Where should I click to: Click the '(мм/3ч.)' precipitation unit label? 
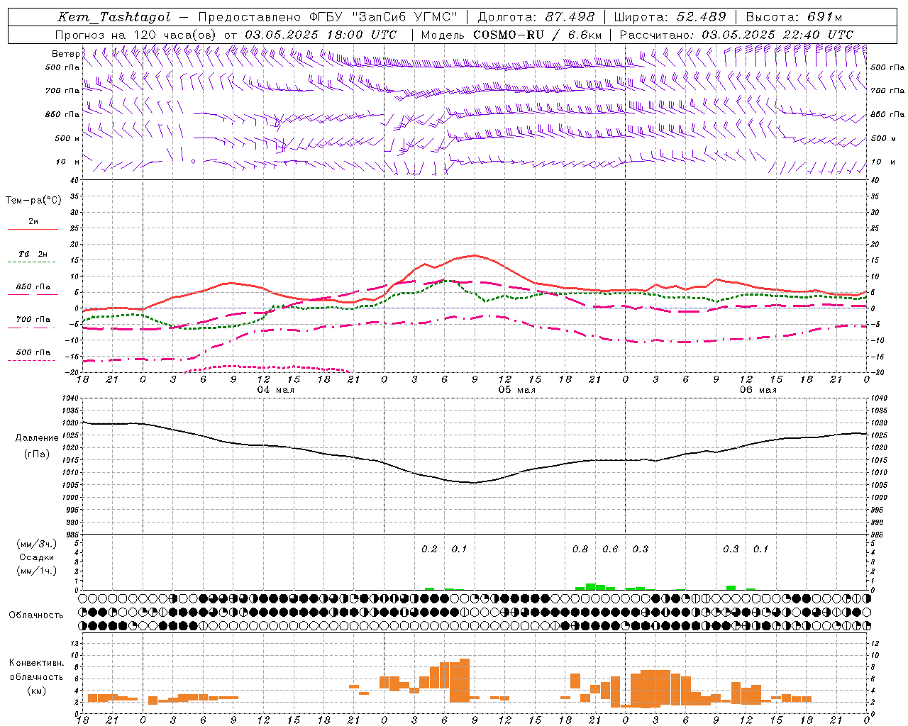[37, 544]
